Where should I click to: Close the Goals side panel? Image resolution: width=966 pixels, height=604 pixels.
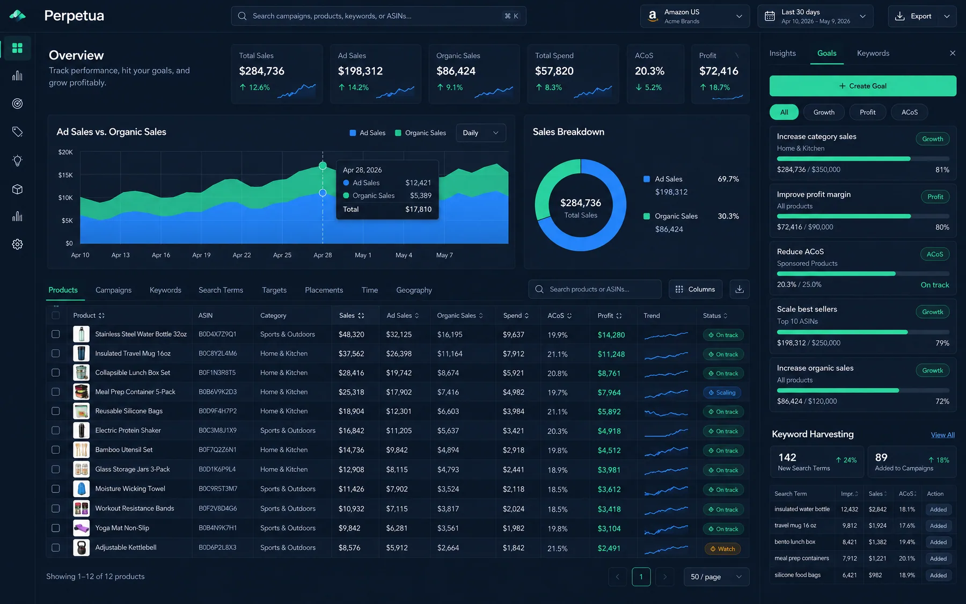(953, 53)
